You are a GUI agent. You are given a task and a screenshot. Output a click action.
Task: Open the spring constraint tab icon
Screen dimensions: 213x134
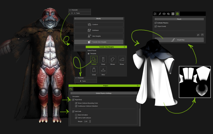164,14
